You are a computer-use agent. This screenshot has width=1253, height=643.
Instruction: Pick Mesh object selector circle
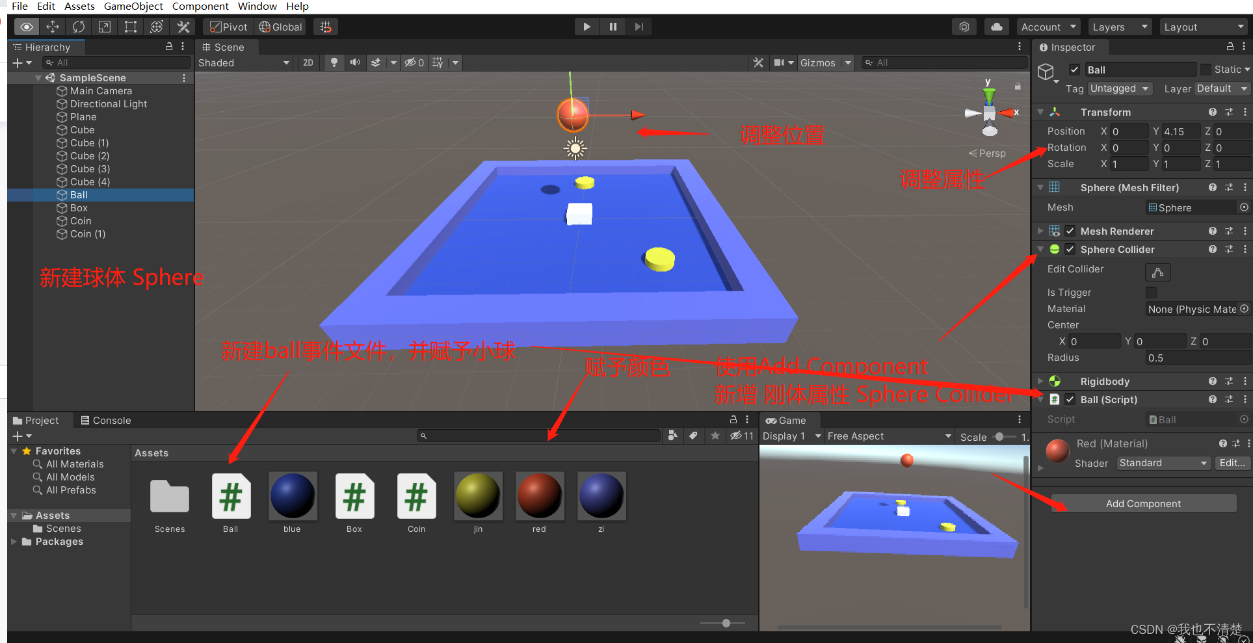pyautogui.click(x=1244, y=207)
